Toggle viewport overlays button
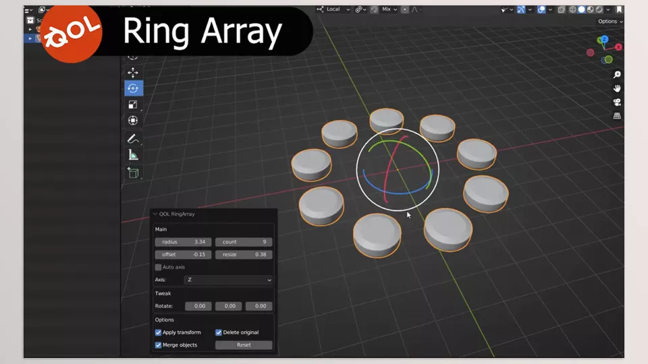648x364 pixels. click(541, 9)
